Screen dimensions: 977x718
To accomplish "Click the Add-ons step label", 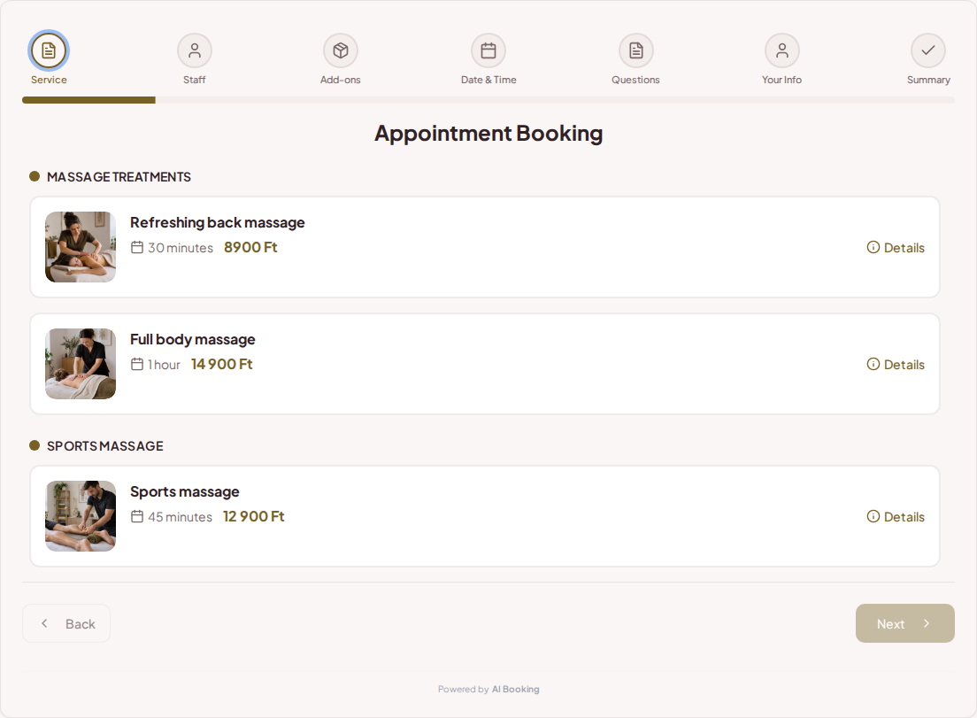I will click(340, 80).
